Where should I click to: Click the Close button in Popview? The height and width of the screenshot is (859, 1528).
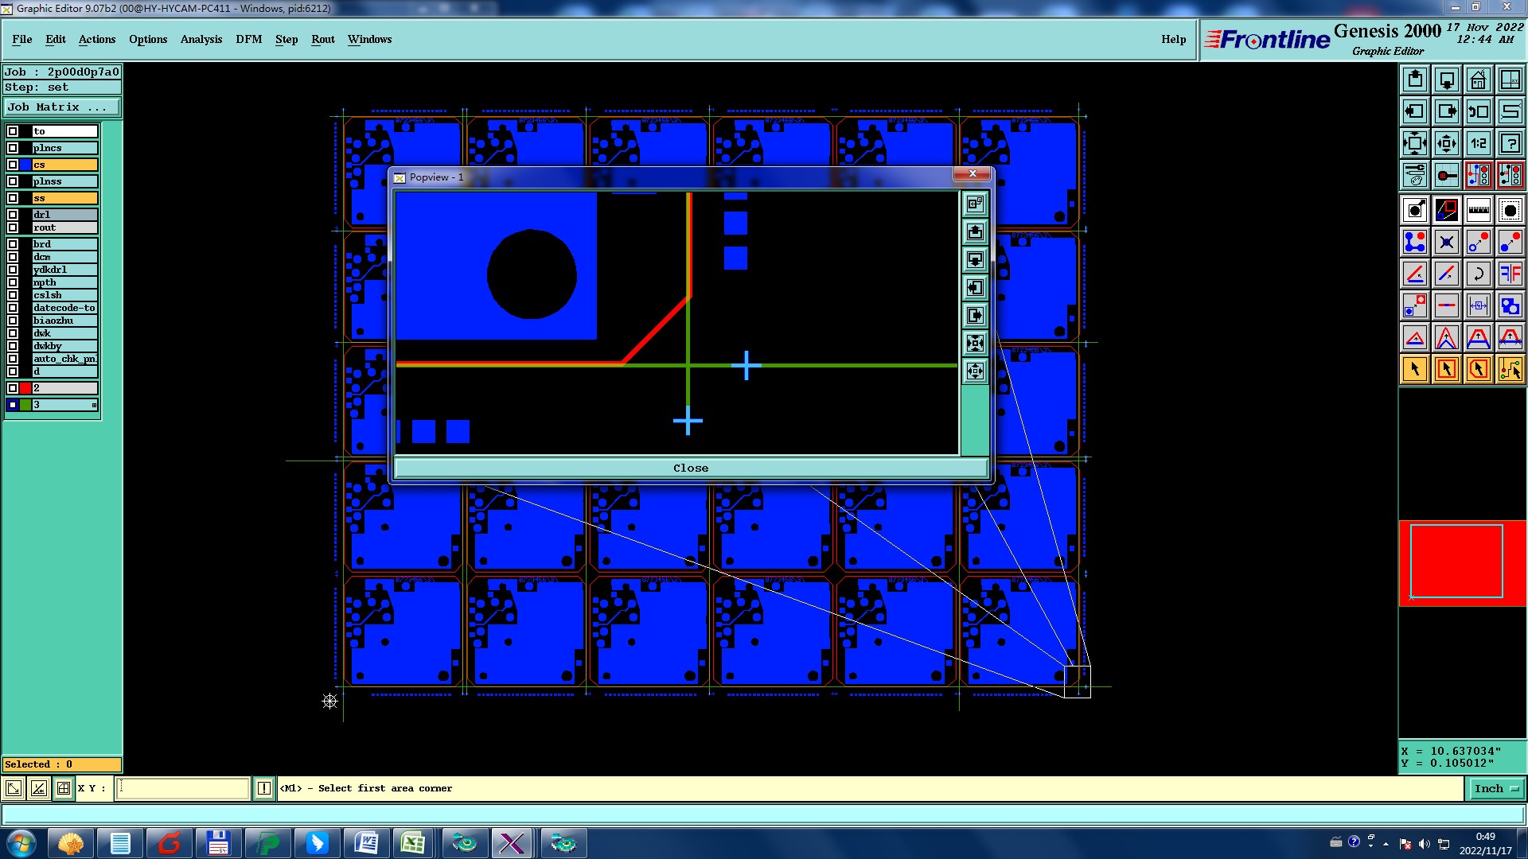(x=690, y=468)
